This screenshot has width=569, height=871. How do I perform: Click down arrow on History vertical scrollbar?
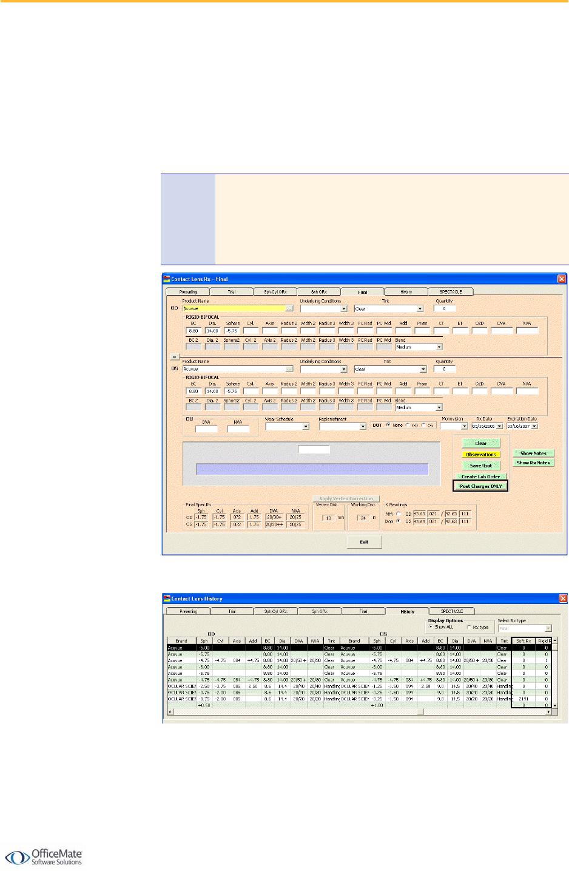(x=554, y=705)
